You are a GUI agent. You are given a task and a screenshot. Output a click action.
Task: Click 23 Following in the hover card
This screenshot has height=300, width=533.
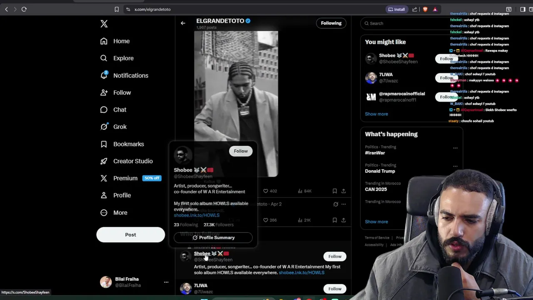tap(186, 225)
